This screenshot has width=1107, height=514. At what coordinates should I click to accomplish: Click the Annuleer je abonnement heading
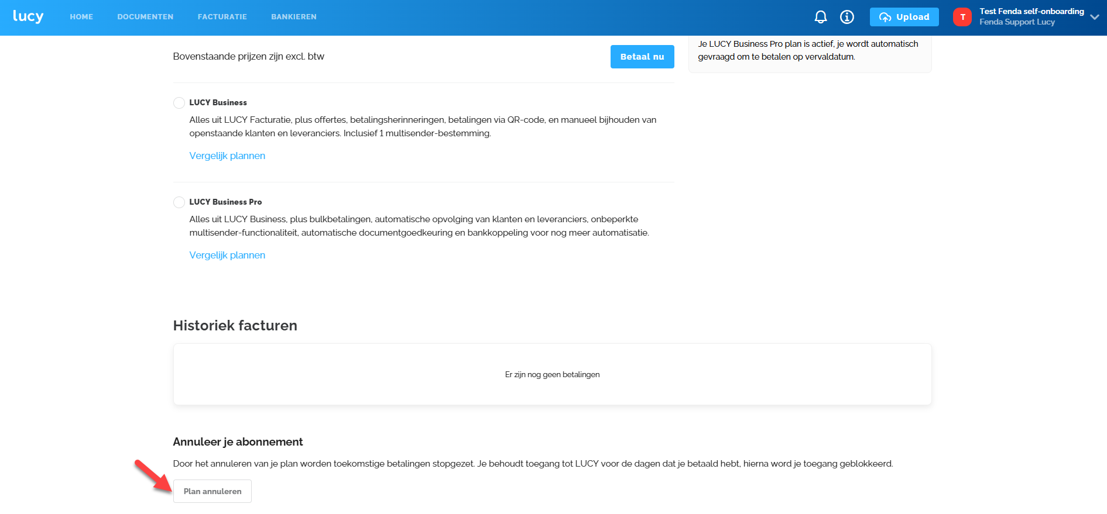(x=238, y=442)
